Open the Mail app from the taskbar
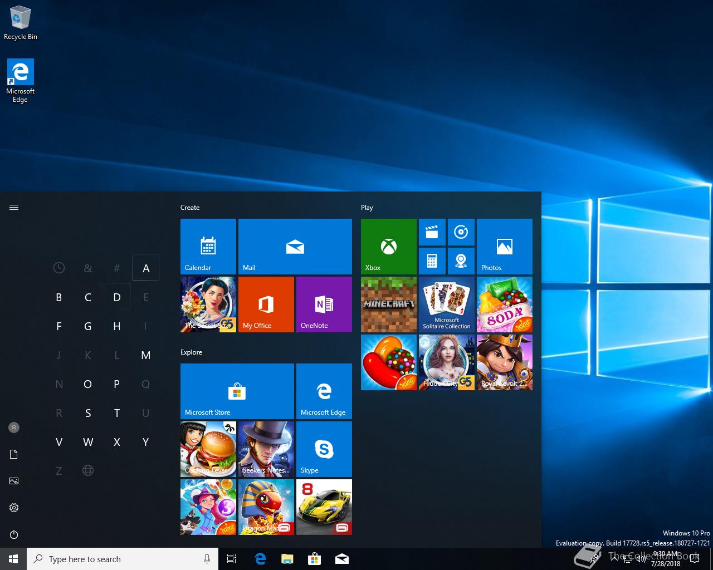Viewport: 713px width, 570px height. point(342,559)
